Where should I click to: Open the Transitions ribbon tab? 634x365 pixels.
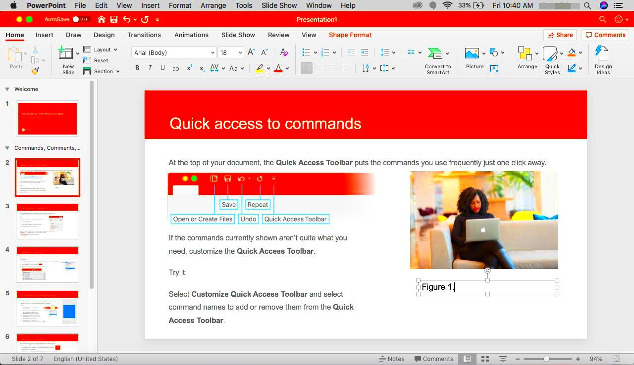[x=144, y=35]
